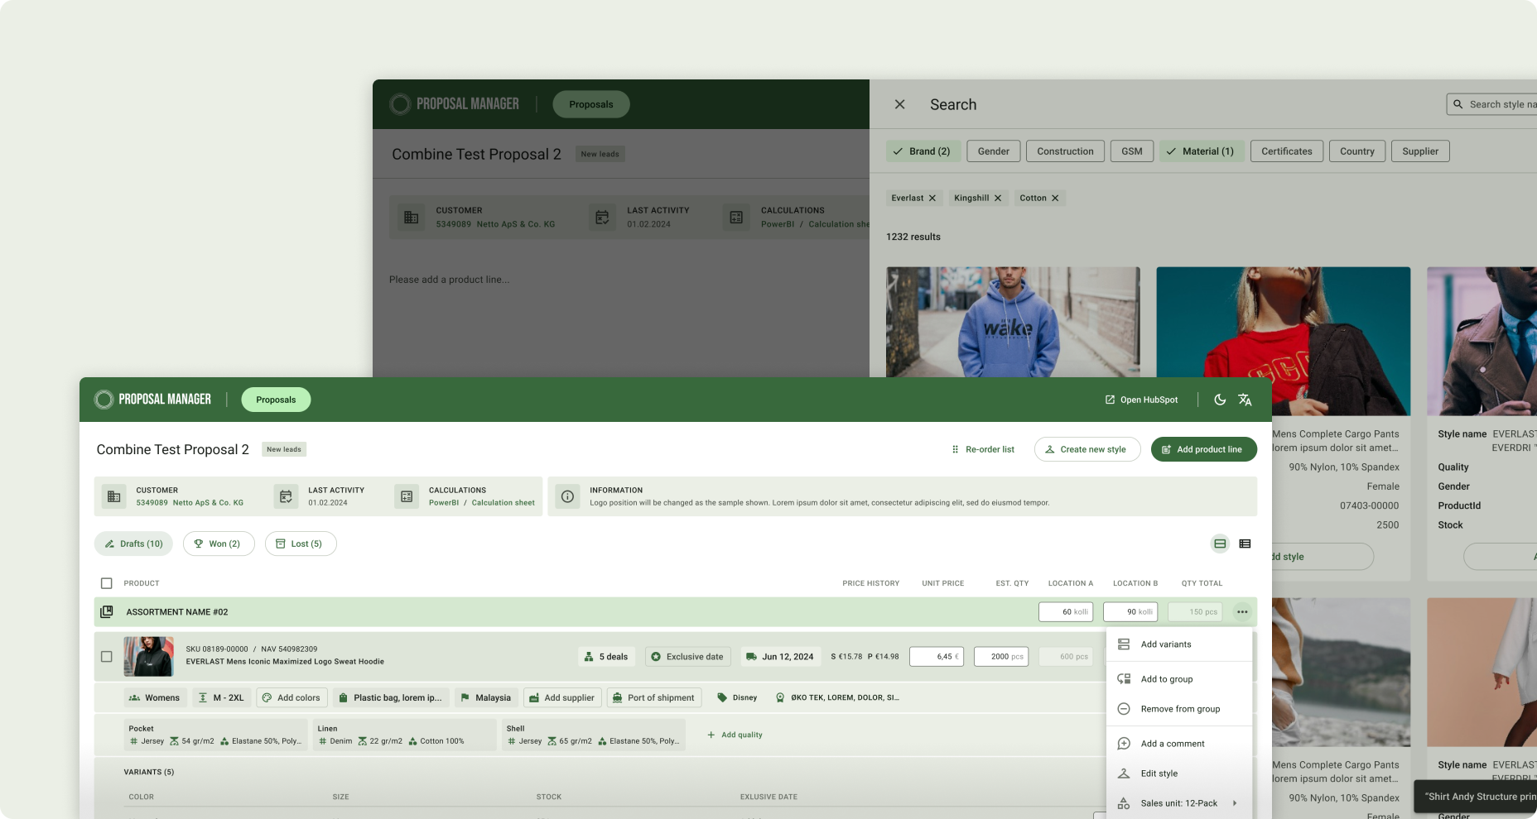Click the est. qty field 2000 pcs
The width and height of the screenshot is (1537, 819).
1001,657
